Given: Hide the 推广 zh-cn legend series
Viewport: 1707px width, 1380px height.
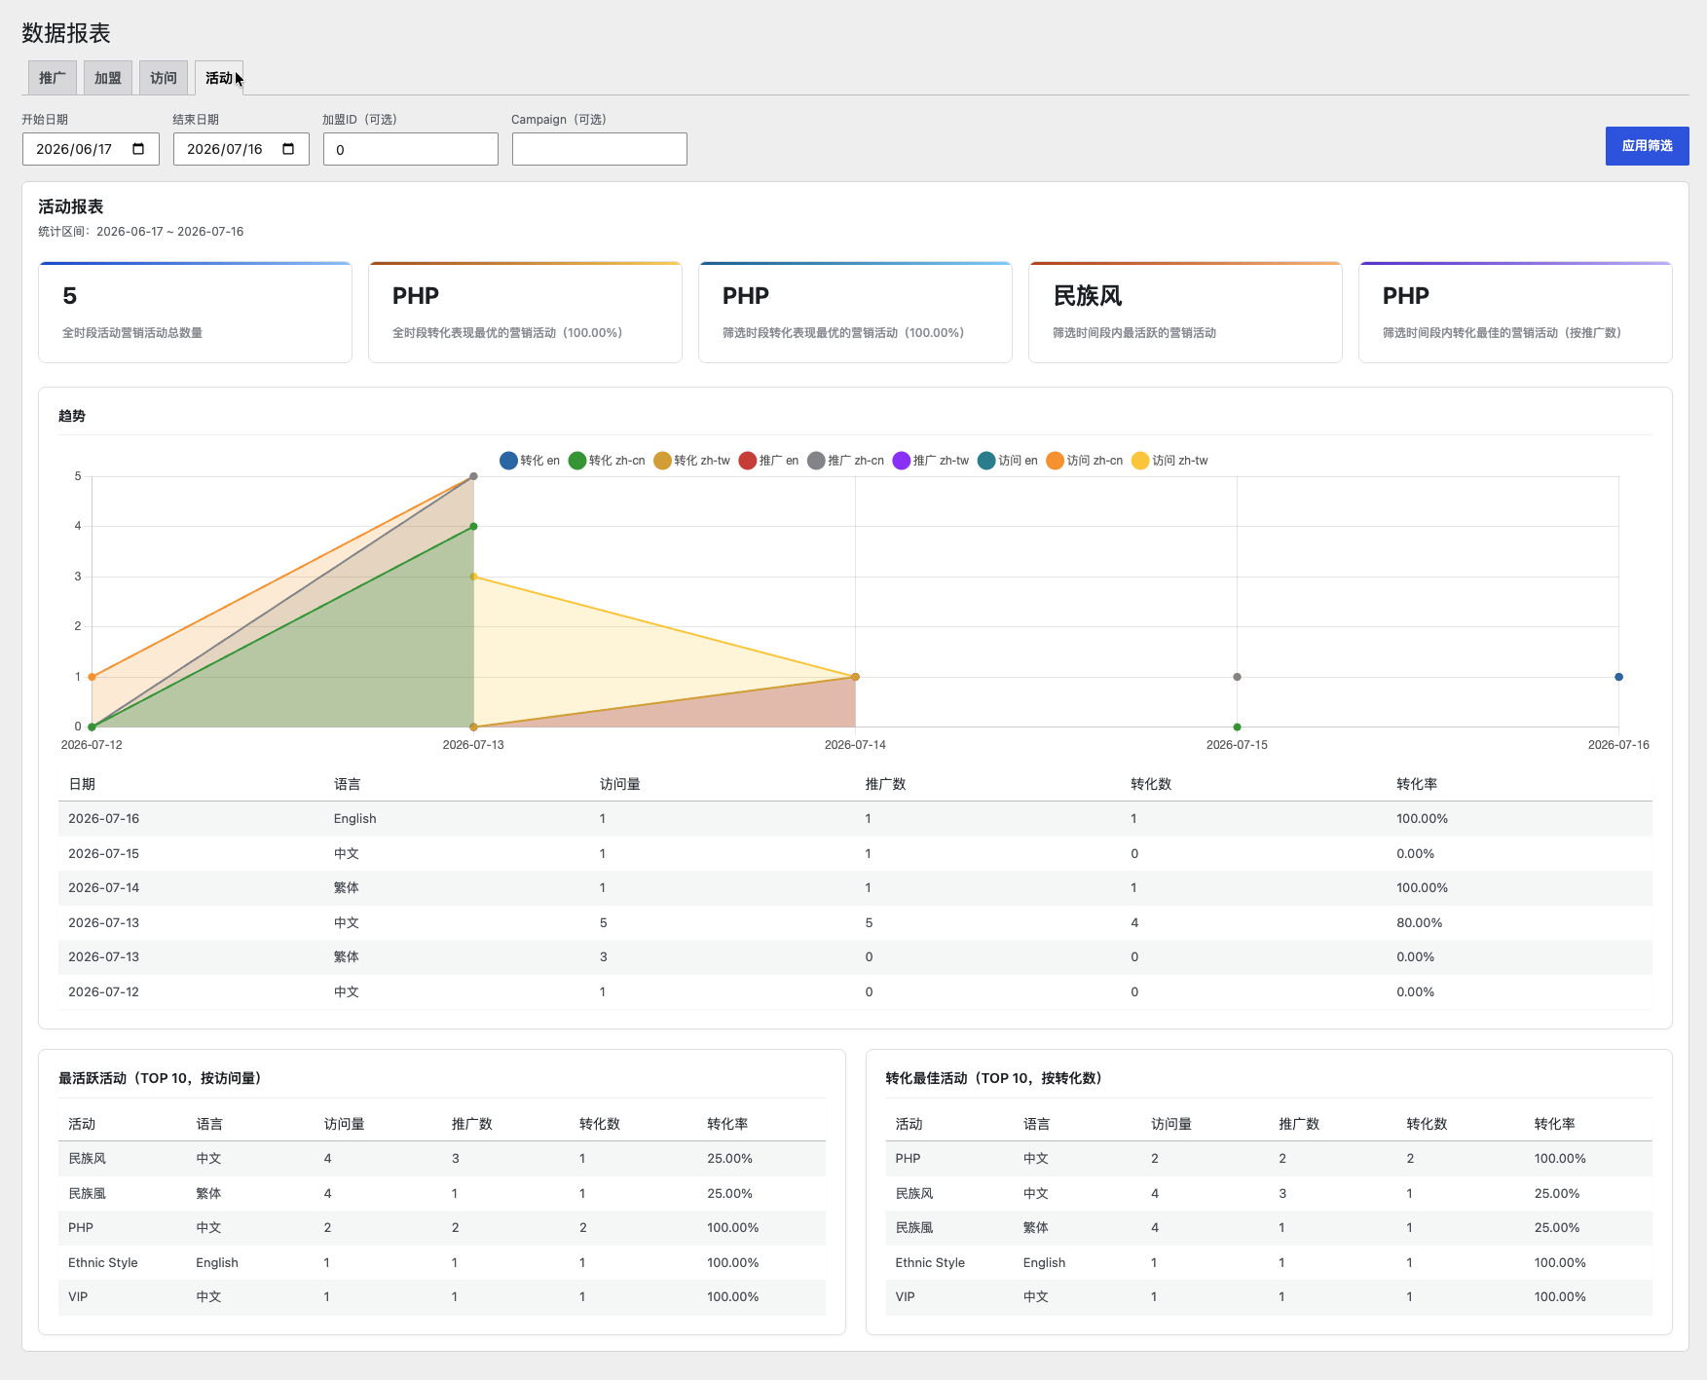Looking at the screenshot, I should pos(845,461).
